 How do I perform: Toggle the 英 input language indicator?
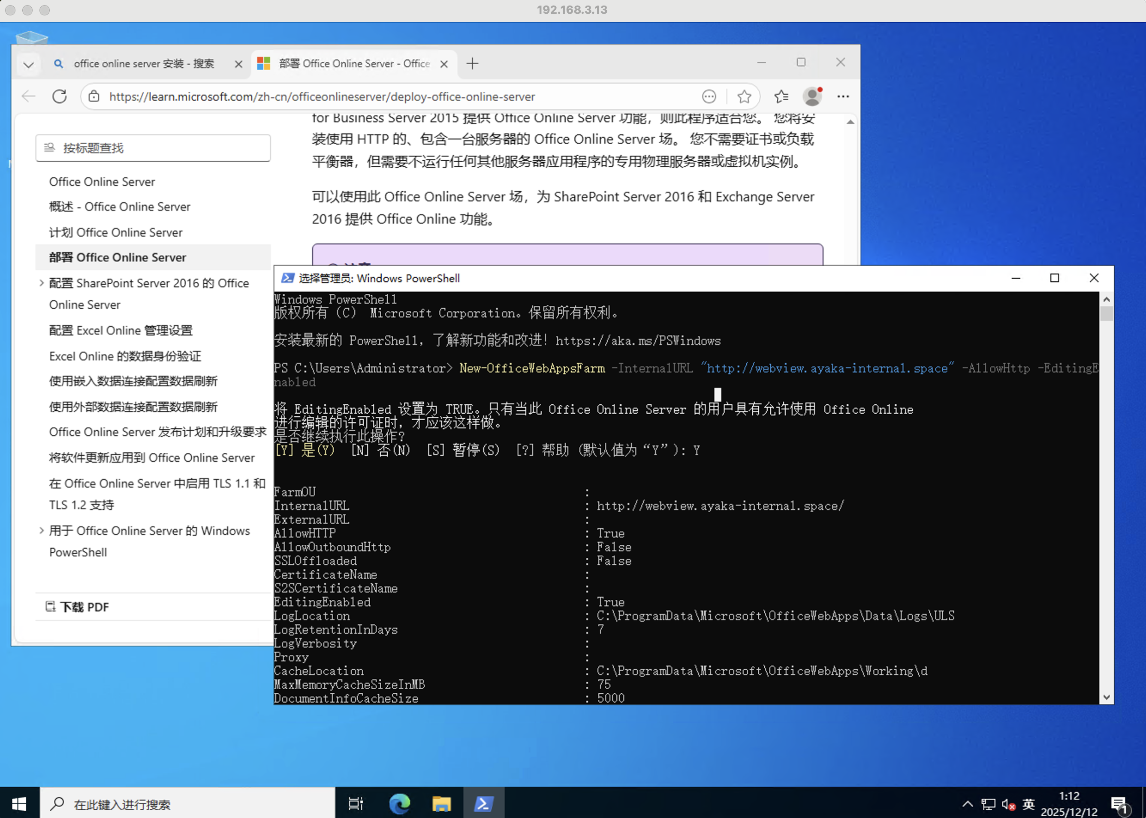(1028, 804)
